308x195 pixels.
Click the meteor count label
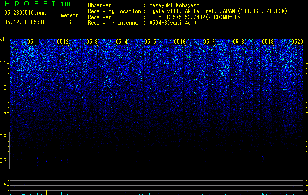[69, 15]
